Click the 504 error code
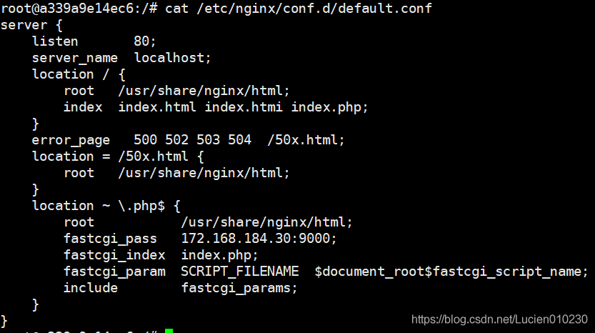 click(x=239, y=140)
